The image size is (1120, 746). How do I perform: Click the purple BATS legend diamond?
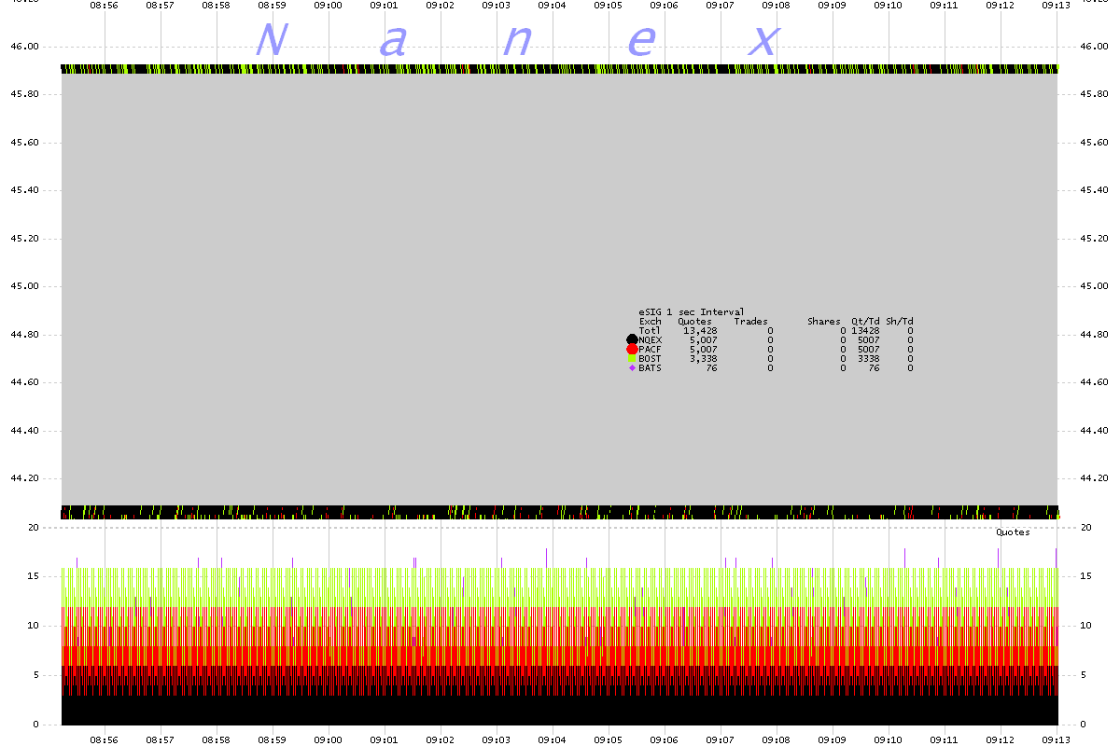632,367
